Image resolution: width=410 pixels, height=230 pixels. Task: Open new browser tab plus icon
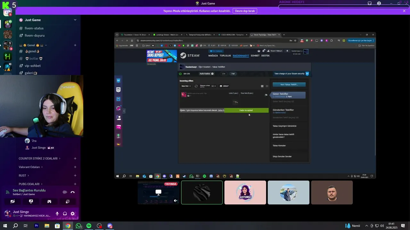point(284,34)
